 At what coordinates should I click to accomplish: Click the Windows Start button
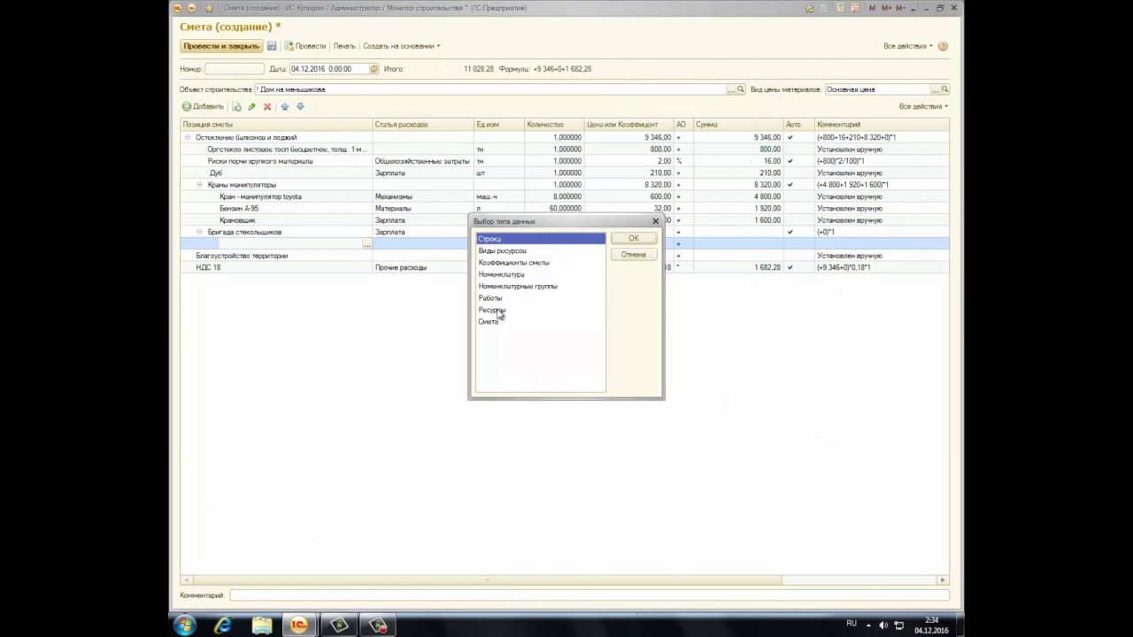[x=184, y=625]
